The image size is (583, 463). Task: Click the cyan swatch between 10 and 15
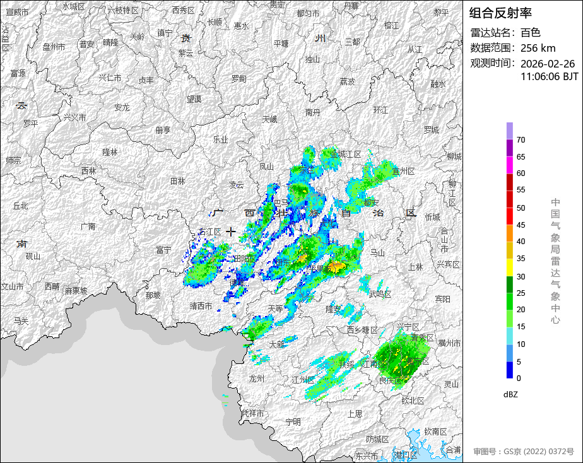(x=509, y=336)
